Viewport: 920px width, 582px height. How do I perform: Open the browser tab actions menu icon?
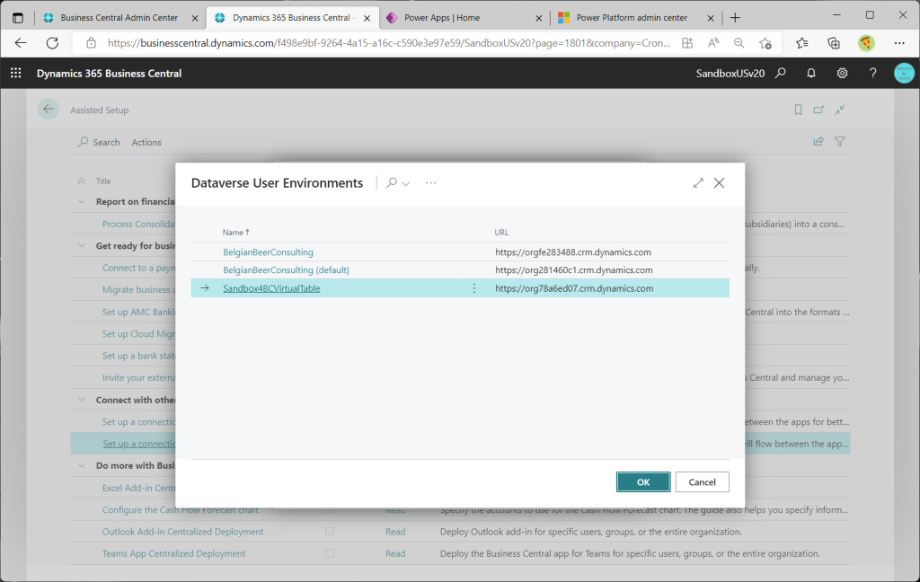click(18, 18)
